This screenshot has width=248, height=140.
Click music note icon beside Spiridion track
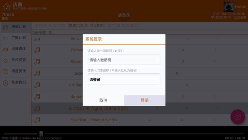(x=37, y=120)
